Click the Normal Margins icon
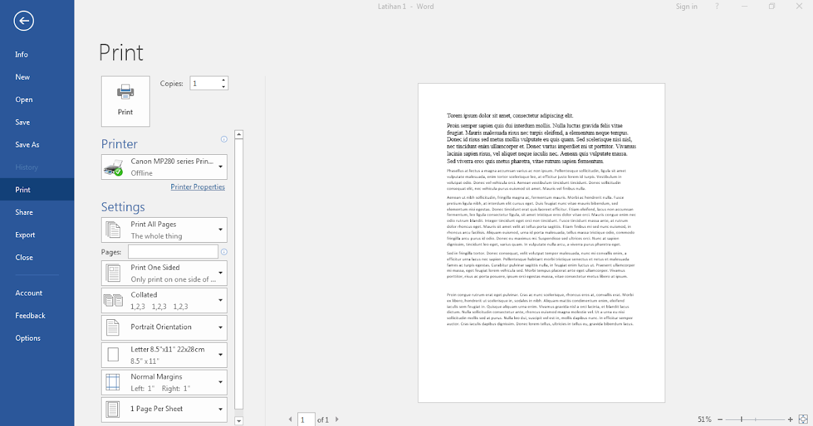This screenshot has width=813, height=426. (x=113, y=381)
